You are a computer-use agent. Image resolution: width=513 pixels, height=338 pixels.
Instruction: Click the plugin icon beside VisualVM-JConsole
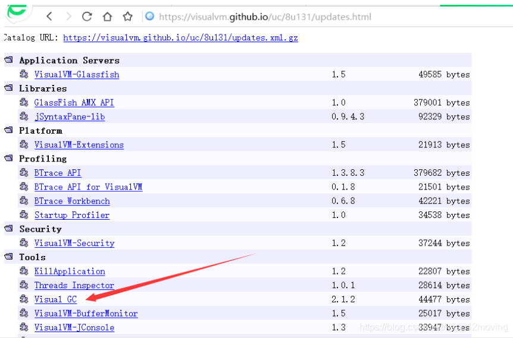24,327
